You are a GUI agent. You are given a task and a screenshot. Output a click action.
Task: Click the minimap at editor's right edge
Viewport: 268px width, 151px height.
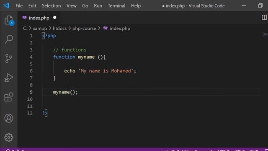pos(265,34)
